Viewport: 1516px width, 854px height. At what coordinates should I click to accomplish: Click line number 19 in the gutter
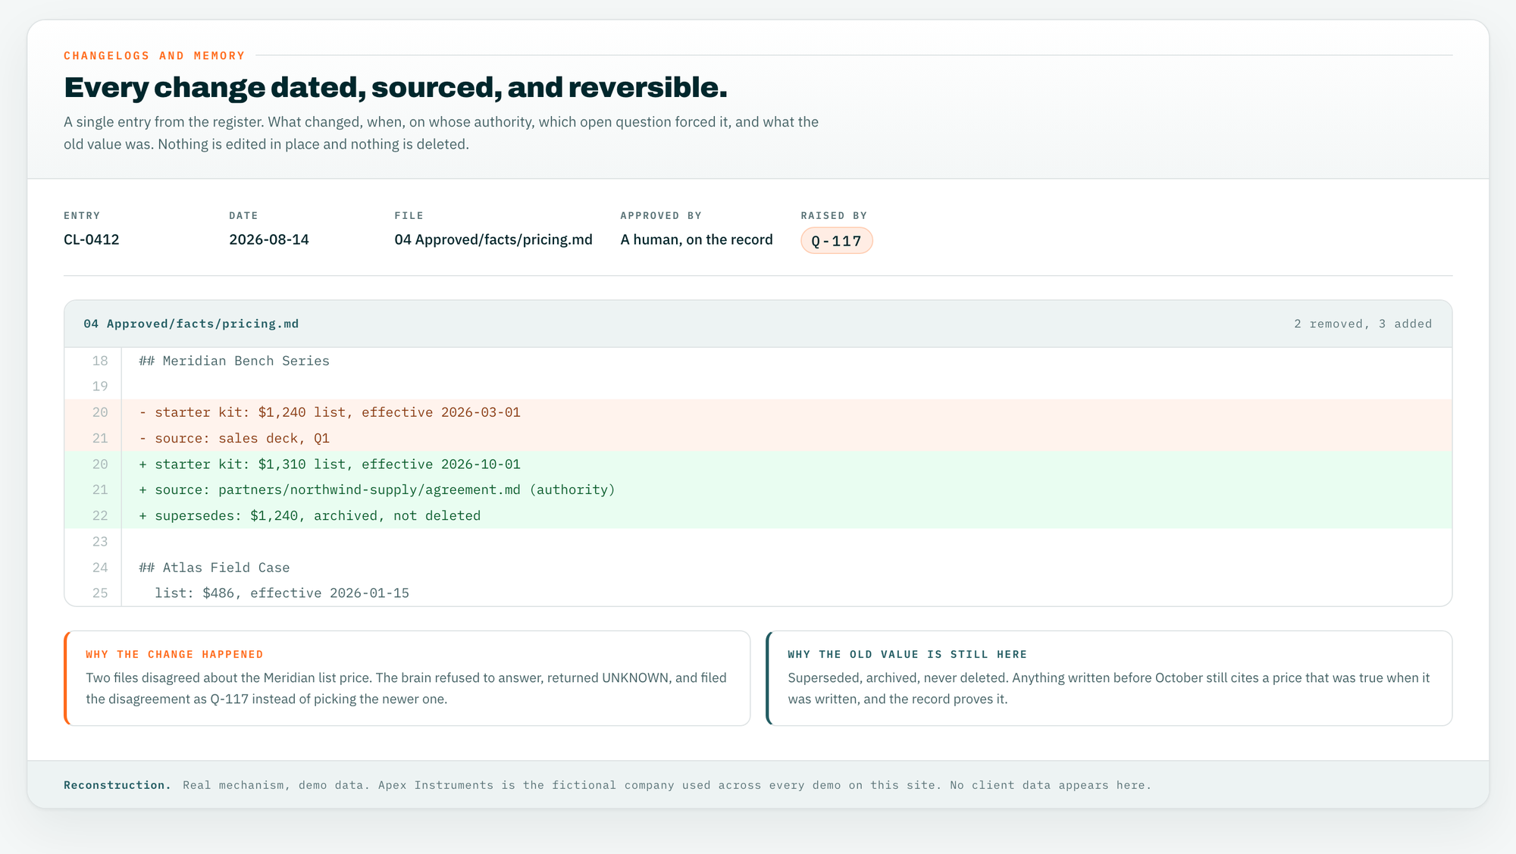pyautogui.click(x=100, y=386)
